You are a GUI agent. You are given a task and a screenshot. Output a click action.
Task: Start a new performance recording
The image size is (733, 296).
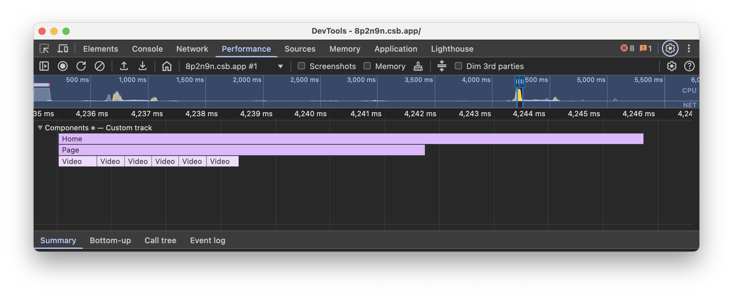62,66
